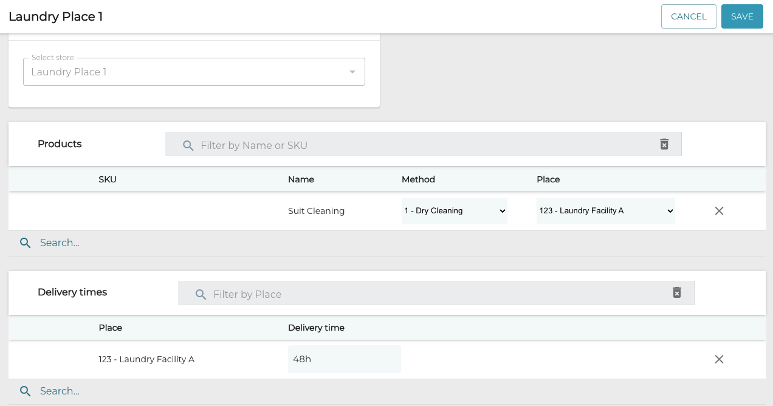Open the Search link under the Products section
773x406 pixels.
click(59, 243)
